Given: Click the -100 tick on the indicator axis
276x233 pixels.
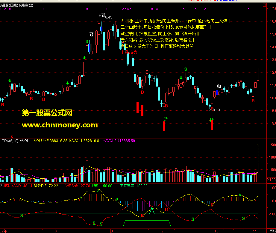Looking at the screenshot, I should [x=272, y=214].
